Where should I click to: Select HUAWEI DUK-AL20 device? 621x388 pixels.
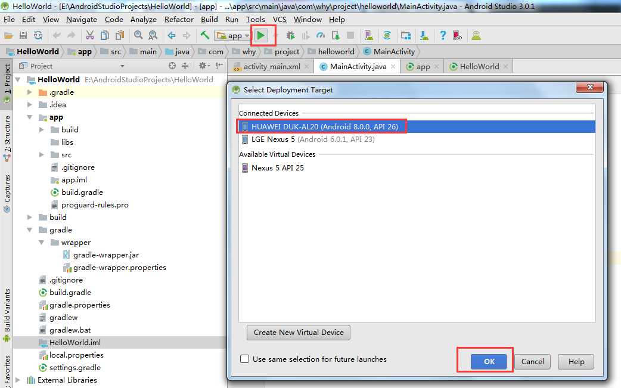[417, 127]
